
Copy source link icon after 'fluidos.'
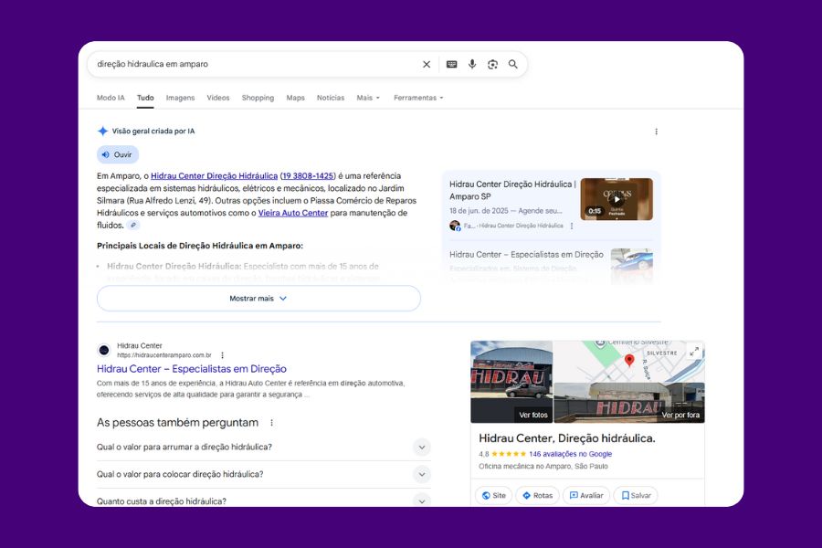(133, 225)
